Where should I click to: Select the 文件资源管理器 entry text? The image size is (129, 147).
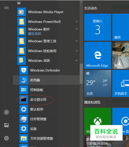click(42, 138)
